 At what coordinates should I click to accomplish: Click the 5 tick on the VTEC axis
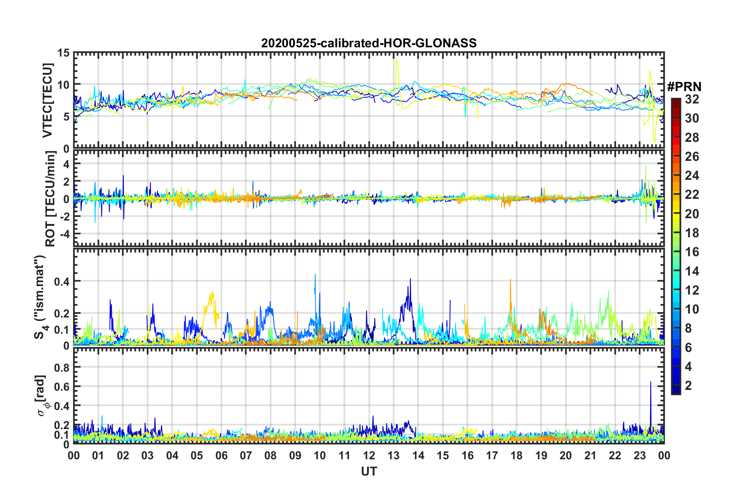(67, 117)
